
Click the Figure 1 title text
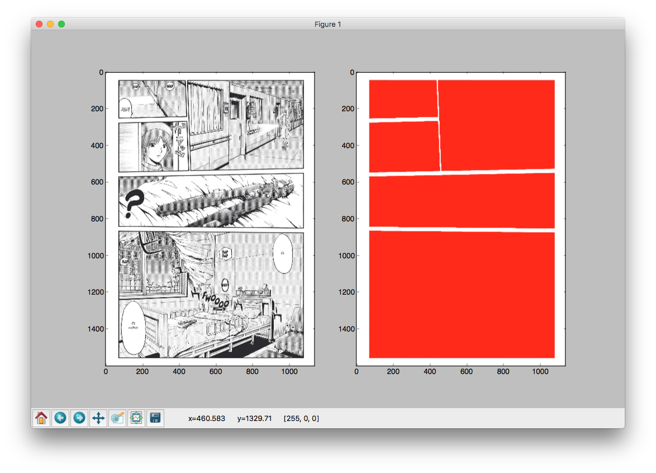click(x=327, y=24)
